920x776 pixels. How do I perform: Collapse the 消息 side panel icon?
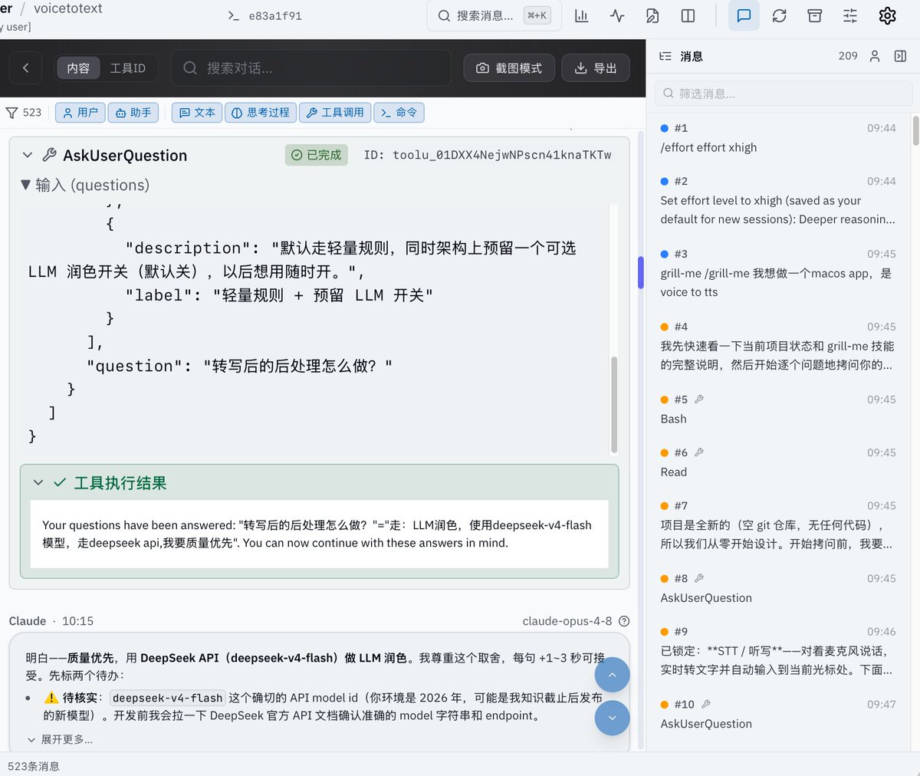pyautogui.click(x=900, y=56)
